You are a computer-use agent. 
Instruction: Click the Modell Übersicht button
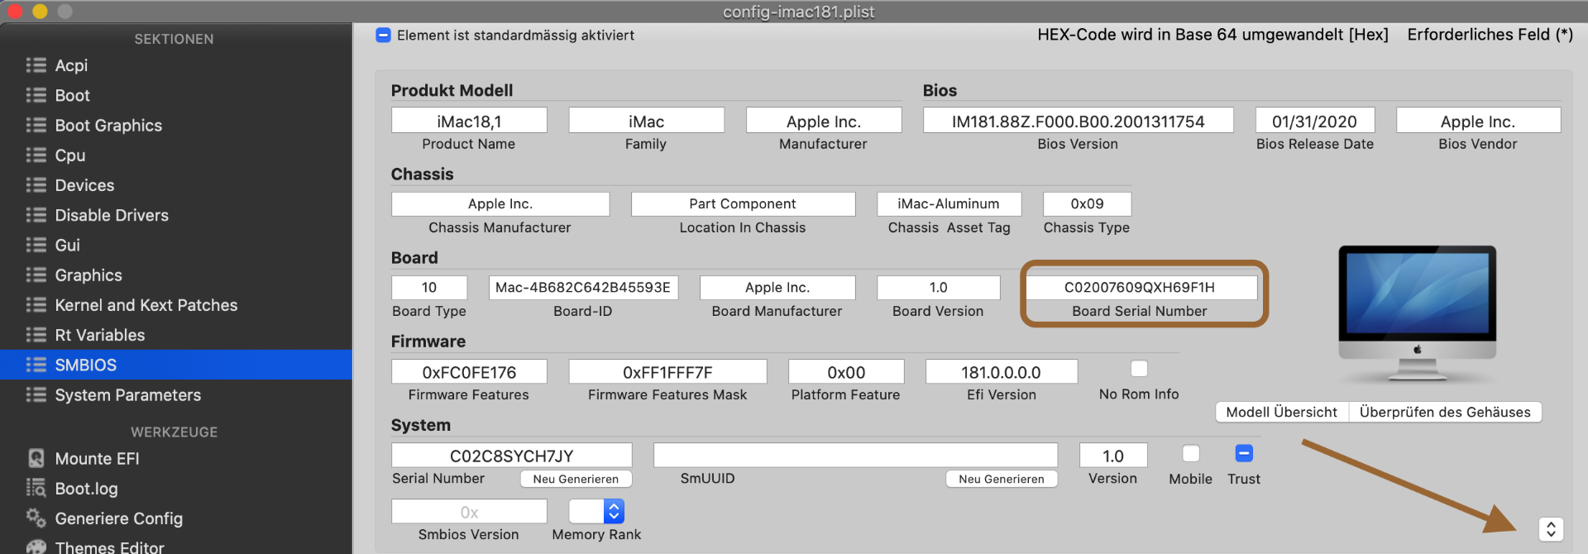tap(1281, 412)
